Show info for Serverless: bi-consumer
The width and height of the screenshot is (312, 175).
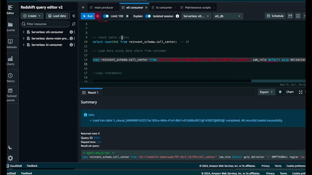tap(71, 45)
